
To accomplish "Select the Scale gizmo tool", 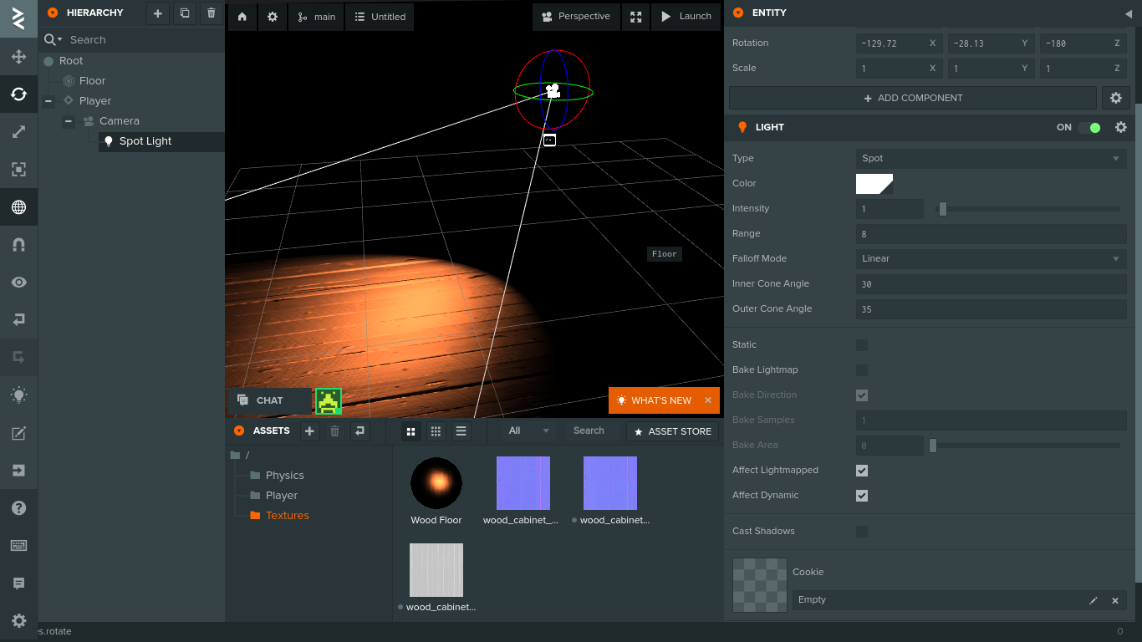I will 18,131.
